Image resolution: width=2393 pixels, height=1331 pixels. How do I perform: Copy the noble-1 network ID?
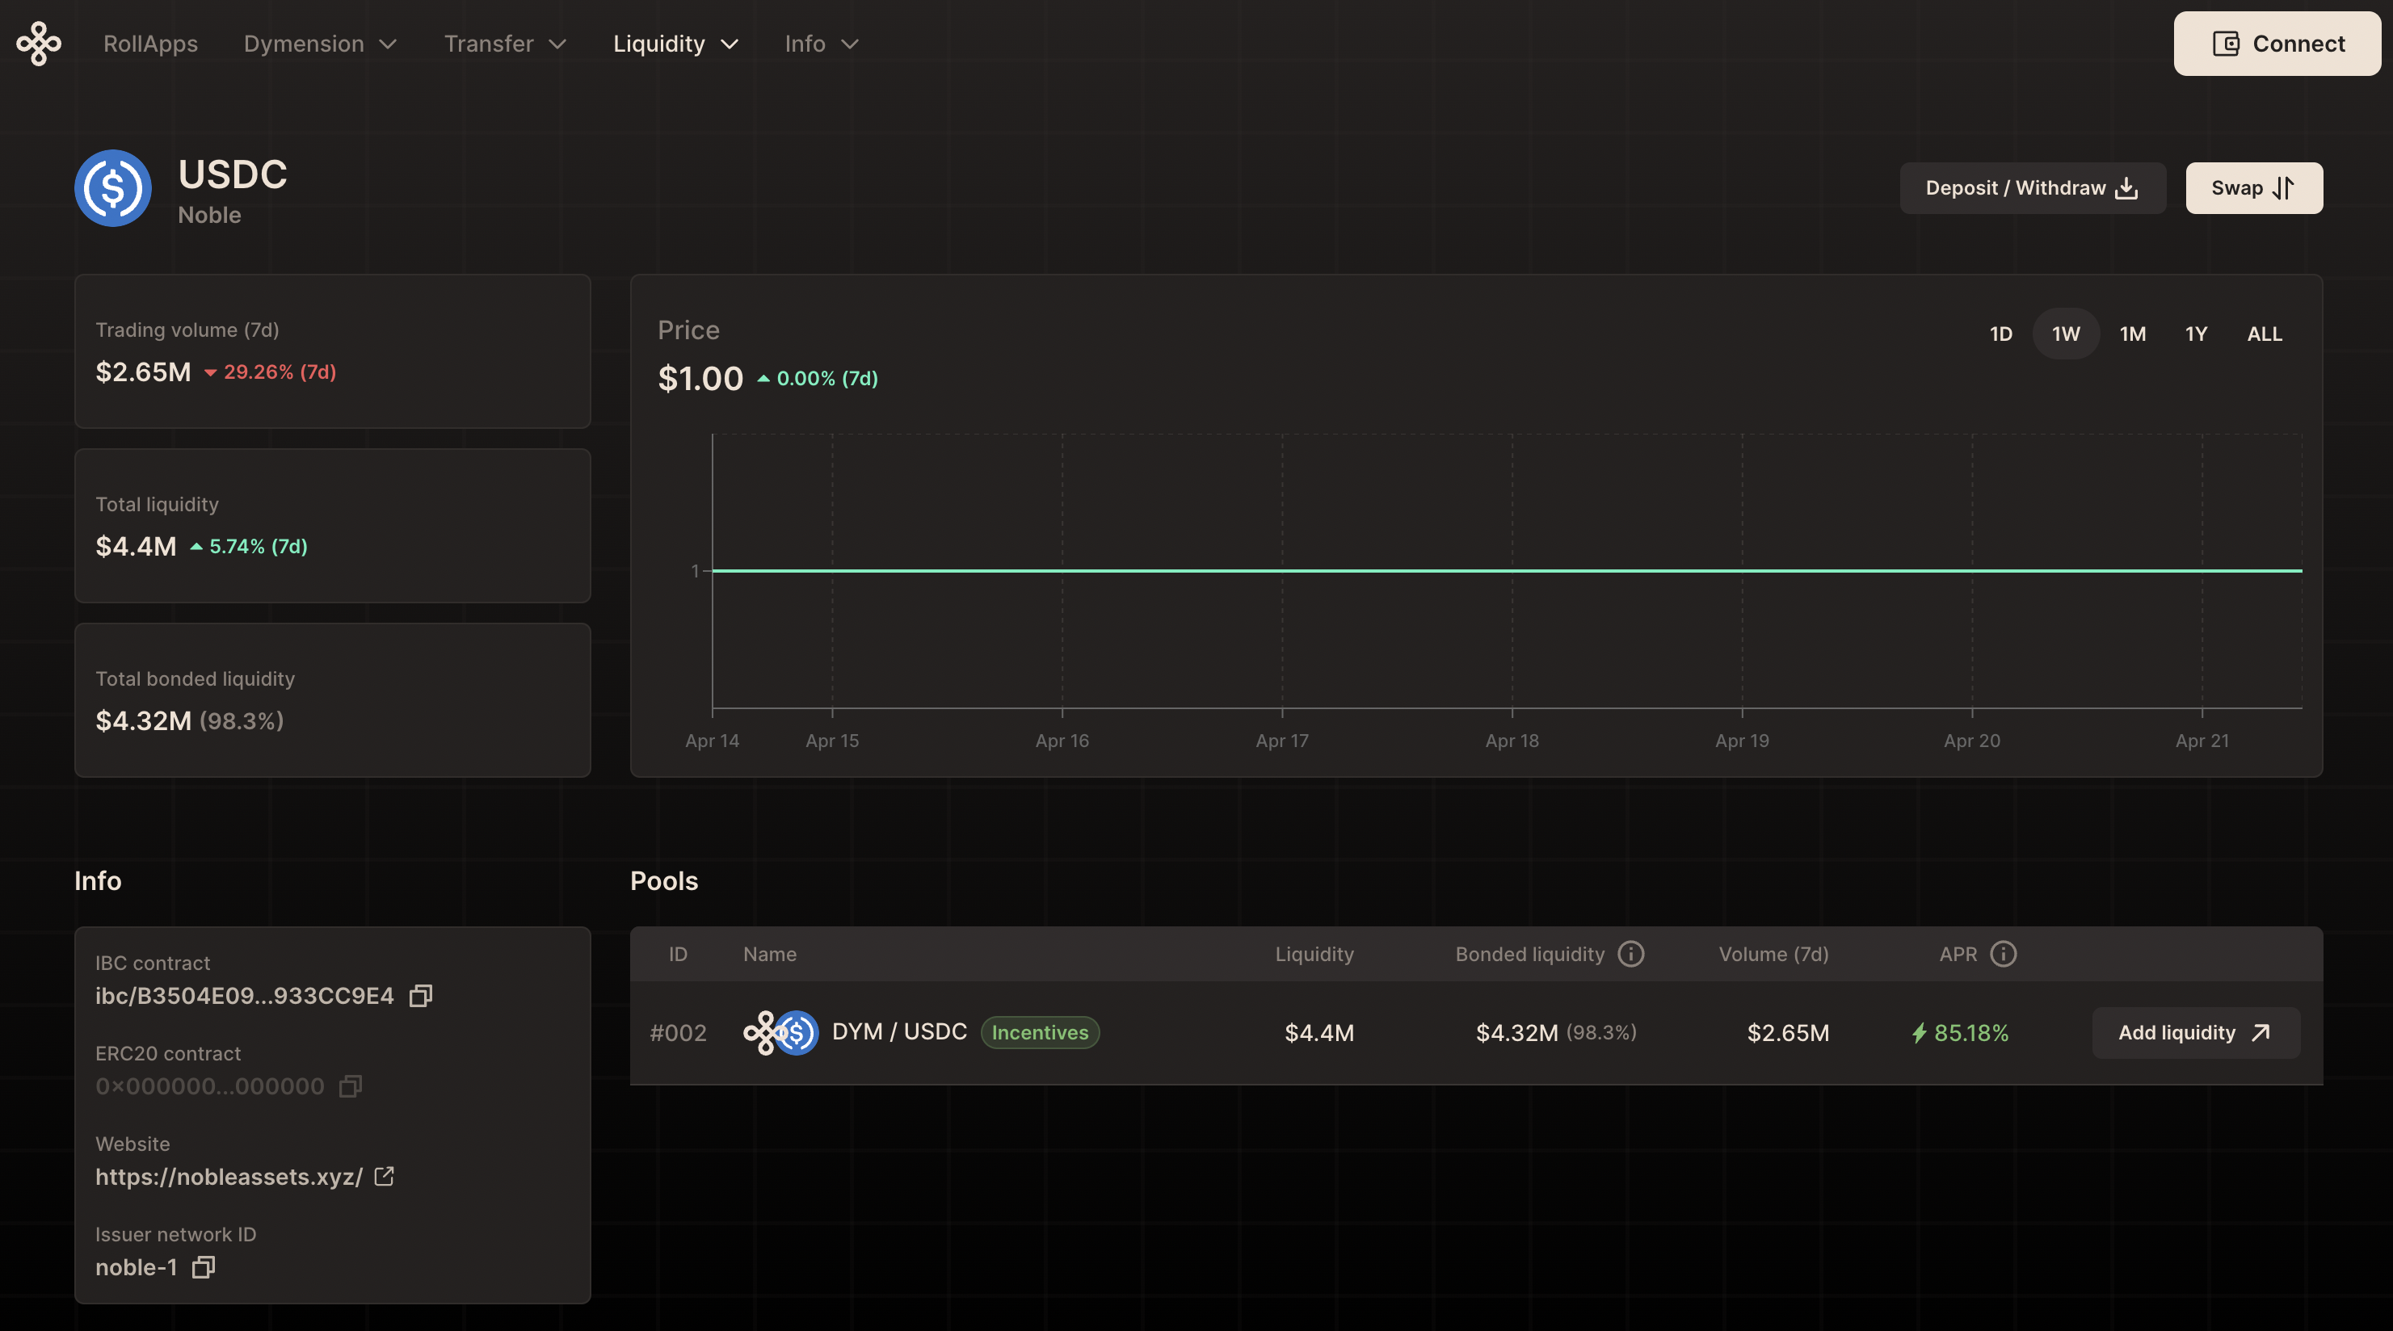204,1267
